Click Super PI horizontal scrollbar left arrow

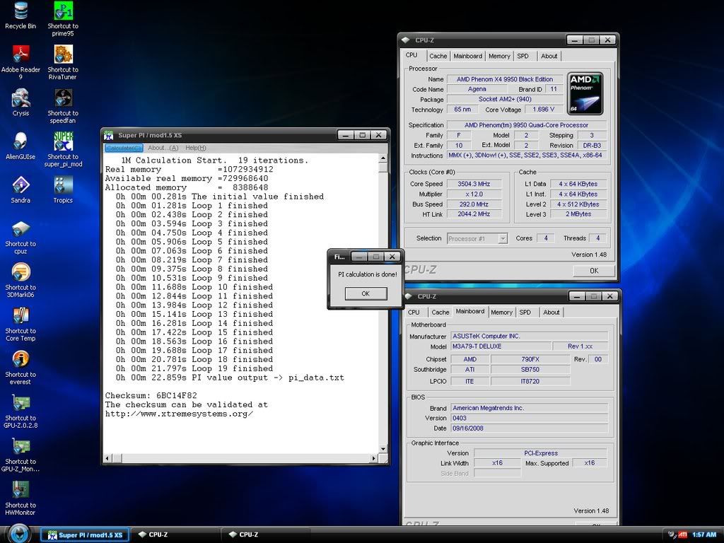click(107, 458)
